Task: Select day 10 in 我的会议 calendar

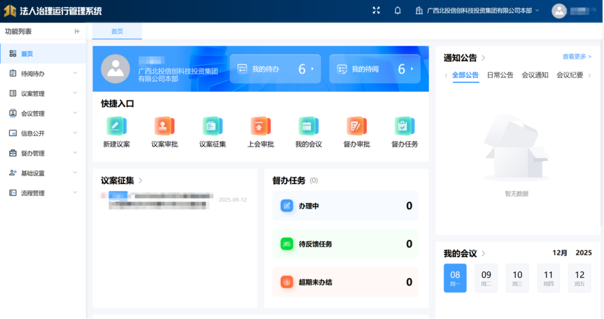Action: point(517,278)
